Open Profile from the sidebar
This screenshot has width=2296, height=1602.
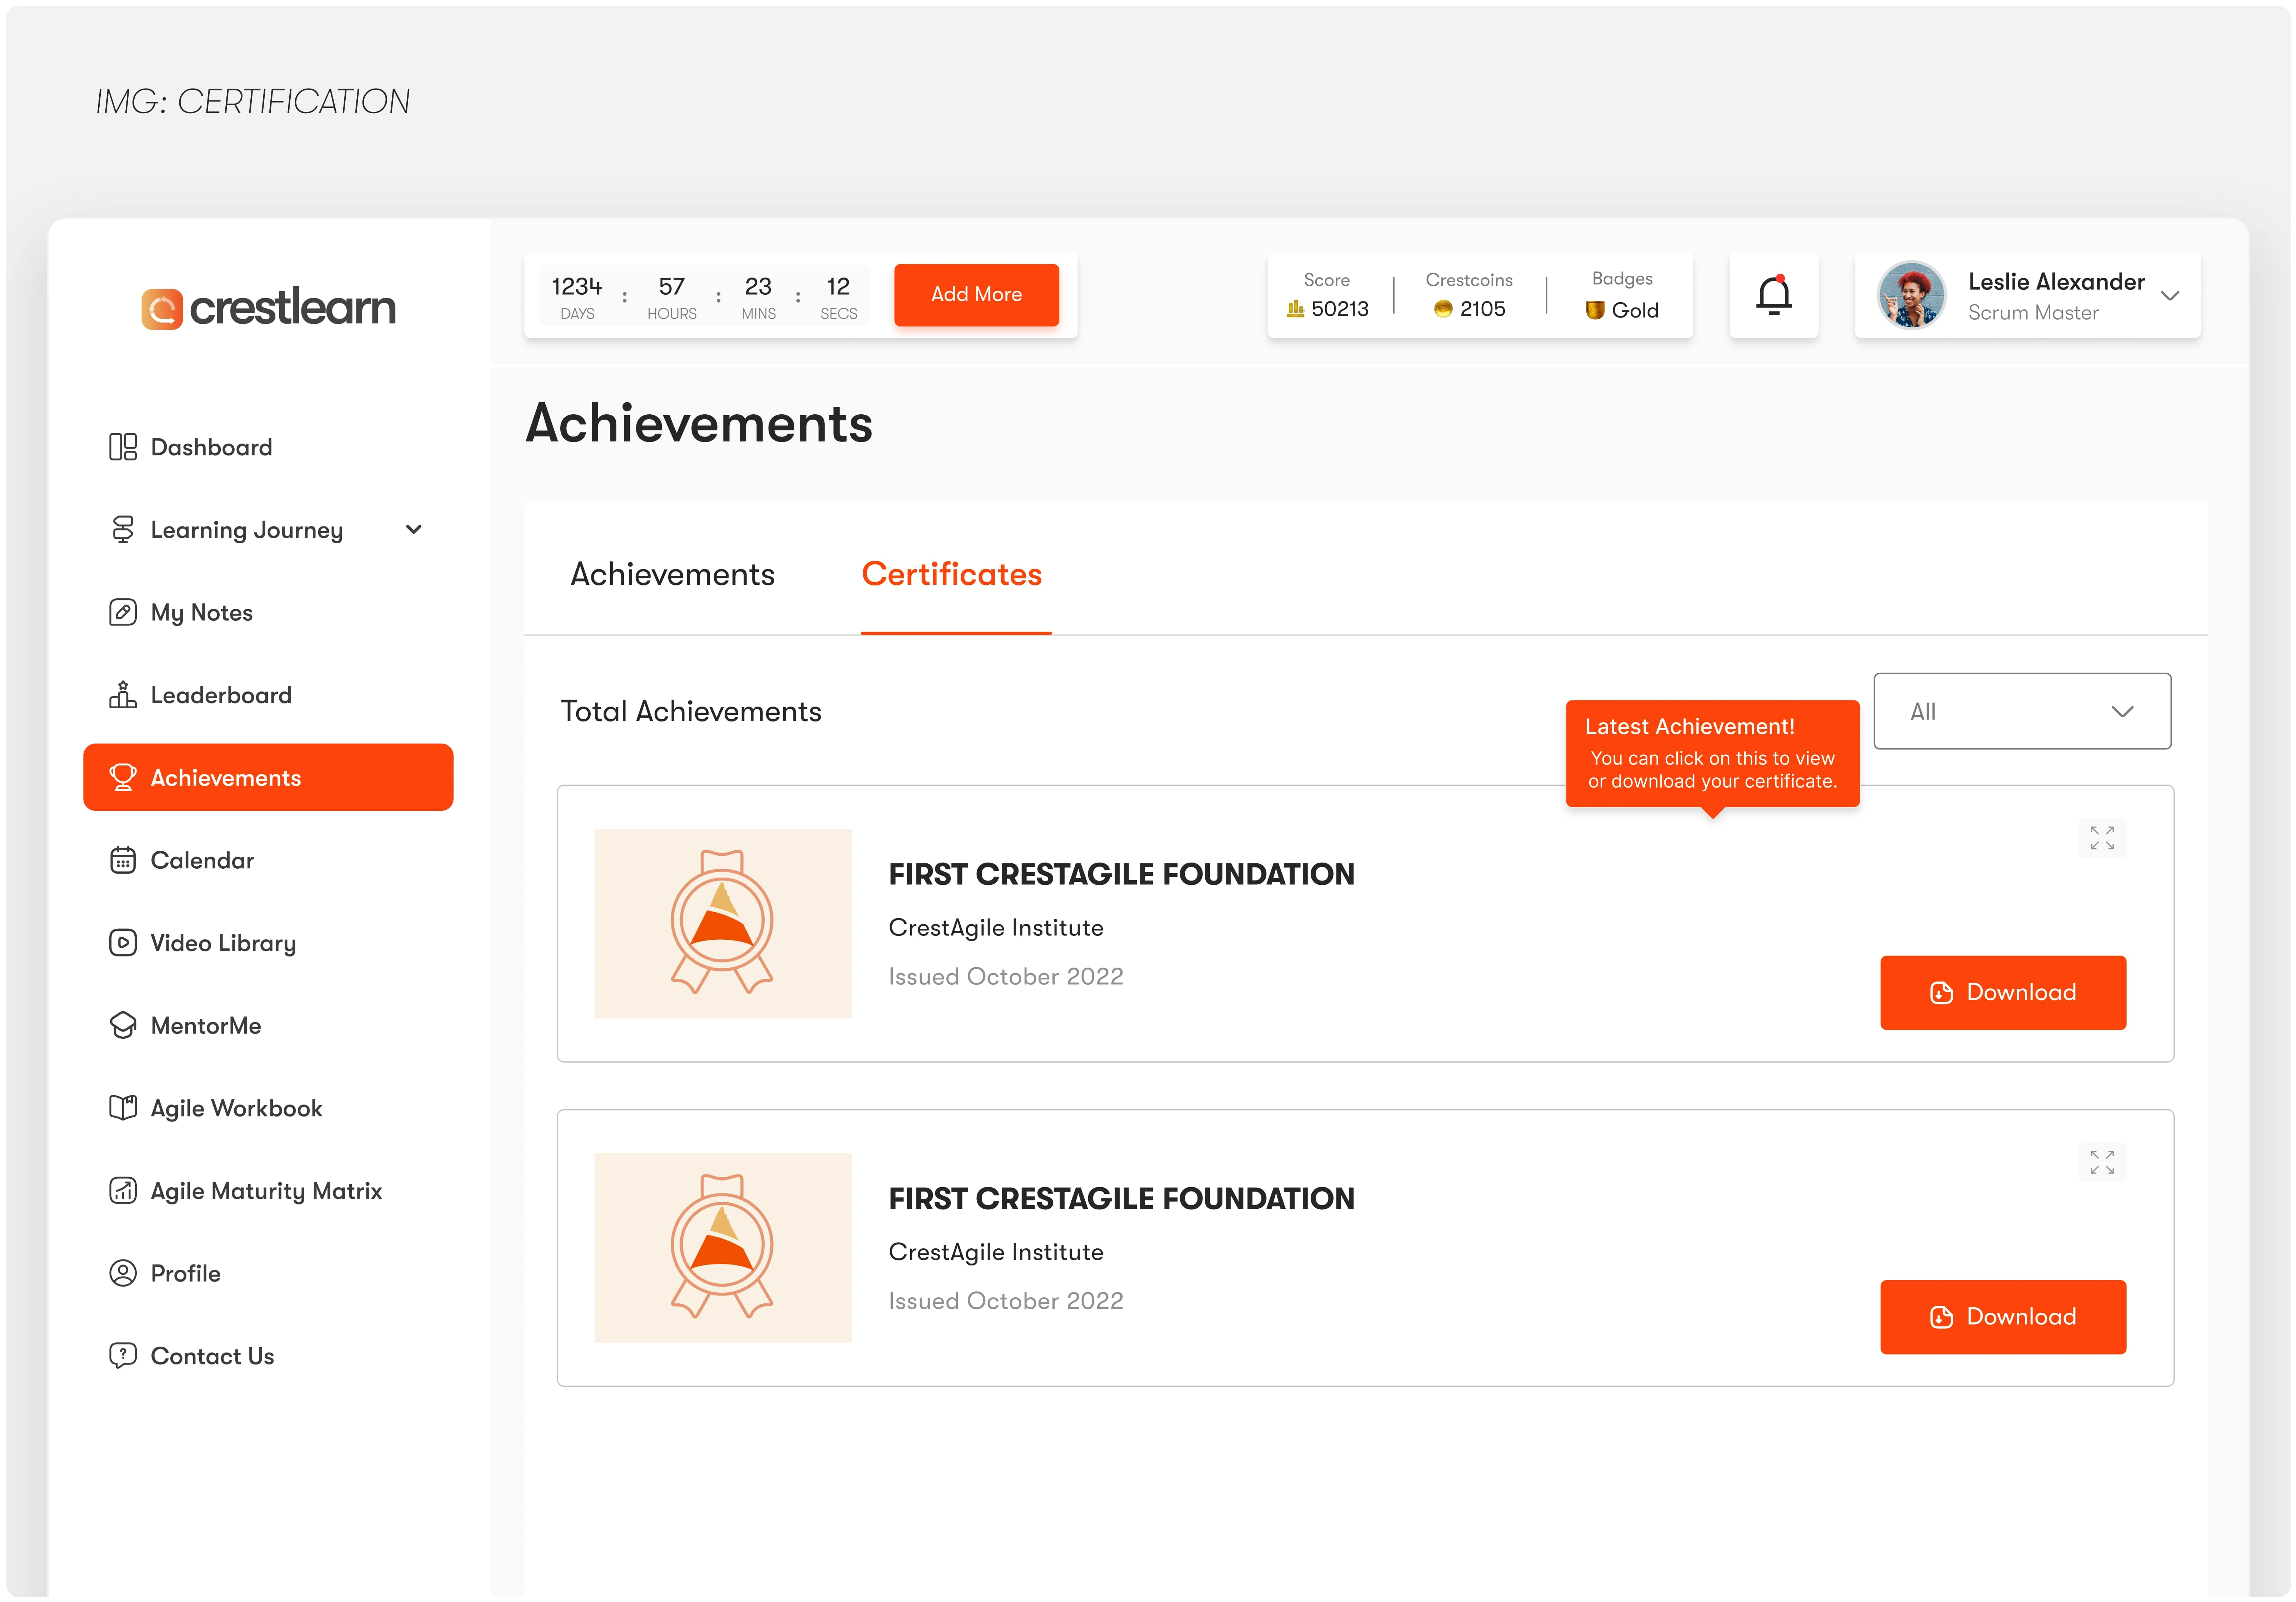click(268, 1273)
